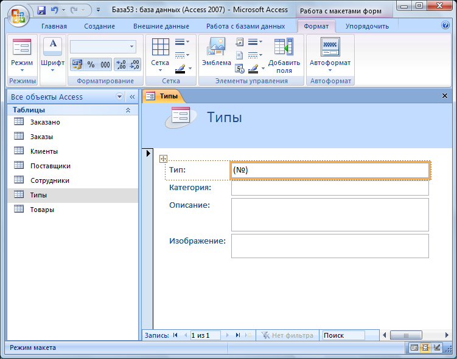
Task: Open the undo history dropdown arrow
Action: (x=63, y=10)
